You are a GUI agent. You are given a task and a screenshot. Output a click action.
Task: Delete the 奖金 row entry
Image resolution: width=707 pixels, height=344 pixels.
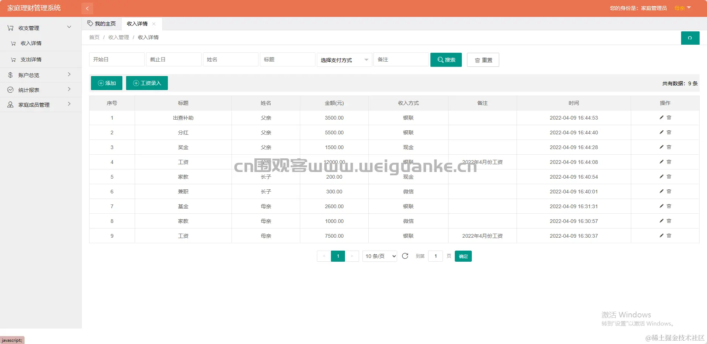click(x=669, y=147)
